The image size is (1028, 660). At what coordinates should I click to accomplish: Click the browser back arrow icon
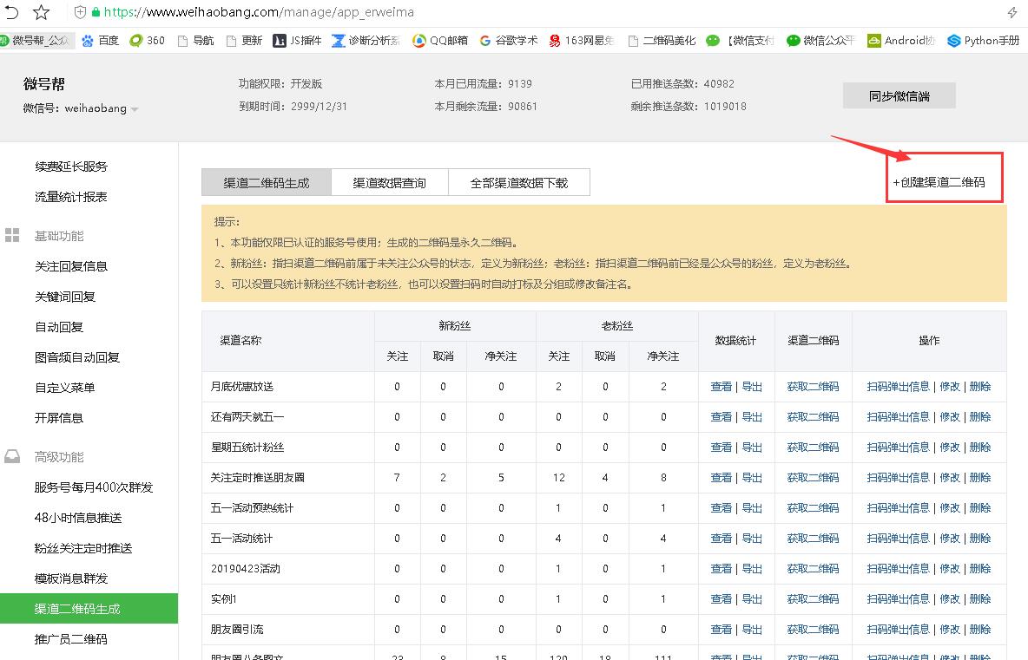click(11, 12)
